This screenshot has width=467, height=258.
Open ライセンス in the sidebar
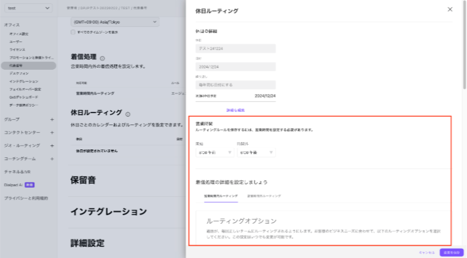tap(17, 49)
